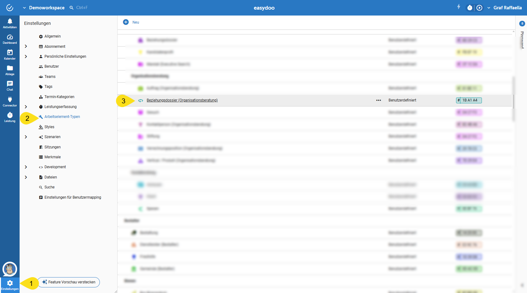Screen dimensions: 527x293
Task: Select the Arbeitselement-Typen menu entry
Action: coord(62,117)
